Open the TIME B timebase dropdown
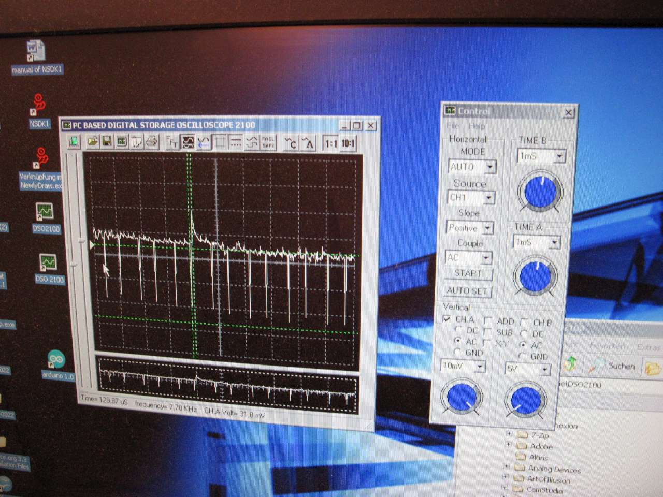Viewport: 663px width, 497px height. coord(559,156)
